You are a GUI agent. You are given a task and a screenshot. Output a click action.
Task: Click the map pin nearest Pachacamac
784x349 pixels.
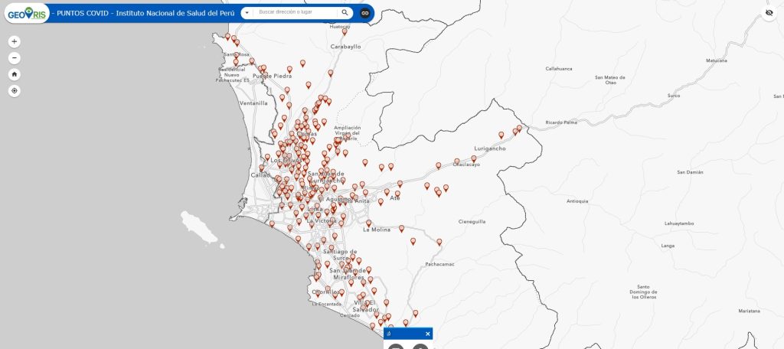point(439,242)
